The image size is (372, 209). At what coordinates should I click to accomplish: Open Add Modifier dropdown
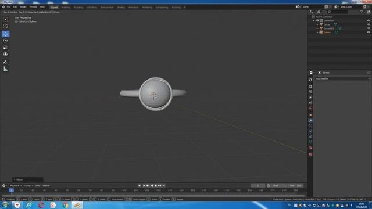click(x=342, y=79)
